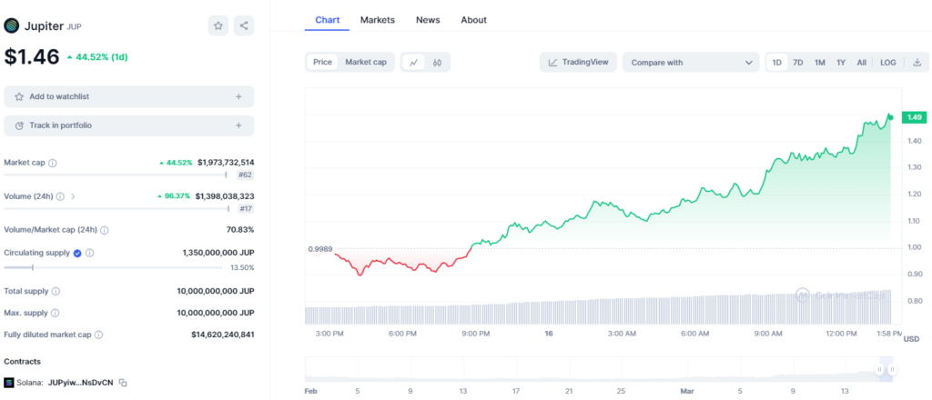Viewport: 932px width, 400px height.
Task: Click the right handle of range slider
Action: (x=893, y=369)
